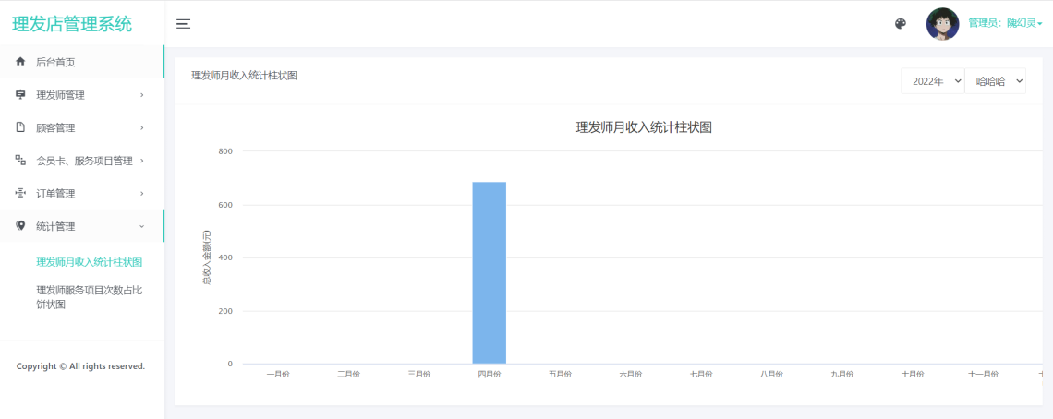The height and width of the screenshot is (419, 1053).
Task: Open the 顾客管理 menu
Action: coord(82,127)
